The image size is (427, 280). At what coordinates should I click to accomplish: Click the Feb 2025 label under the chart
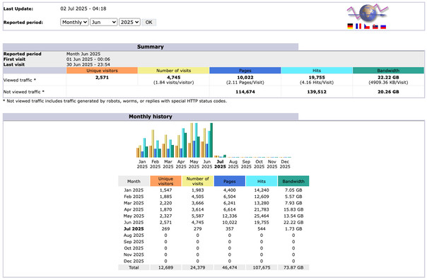click(x=156, y=164)
